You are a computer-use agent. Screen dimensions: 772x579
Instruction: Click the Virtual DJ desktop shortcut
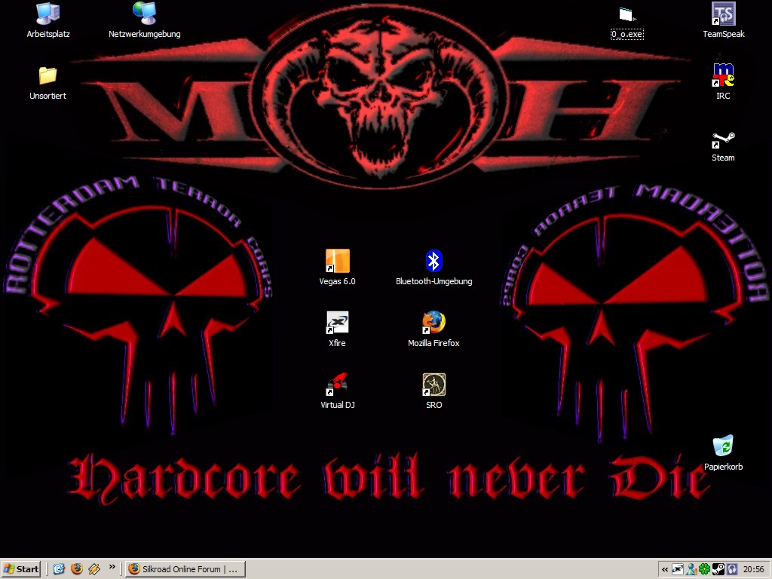[337, 384]
